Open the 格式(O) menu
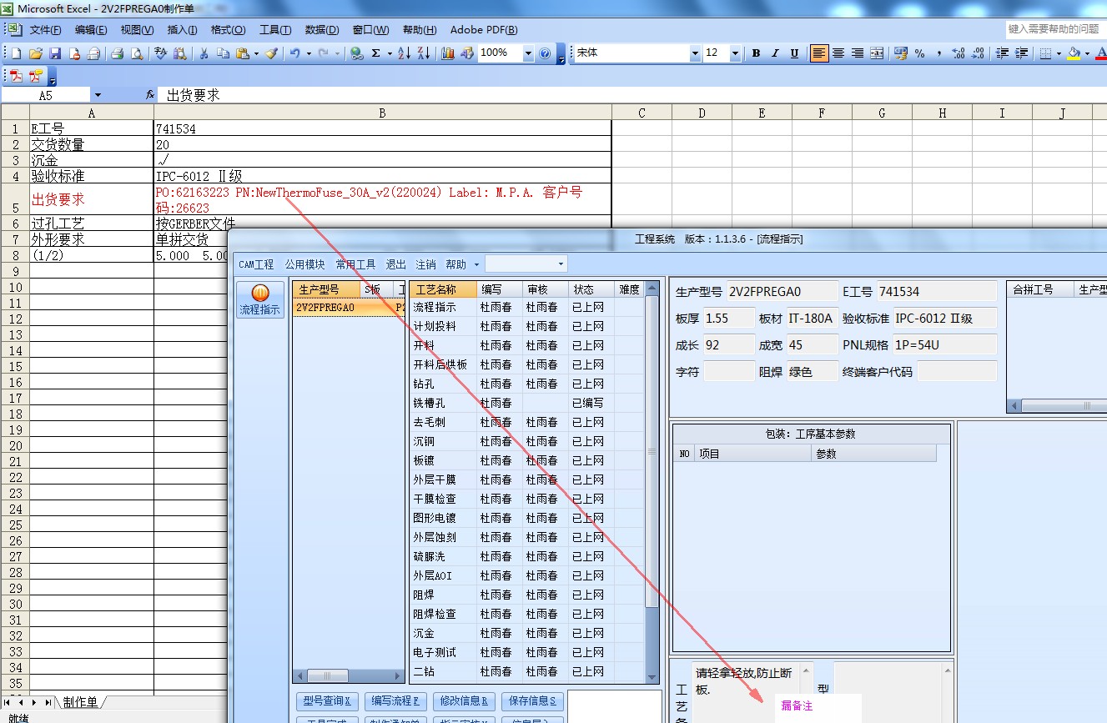Screen dimensions: 1107x723 (228, 30)
